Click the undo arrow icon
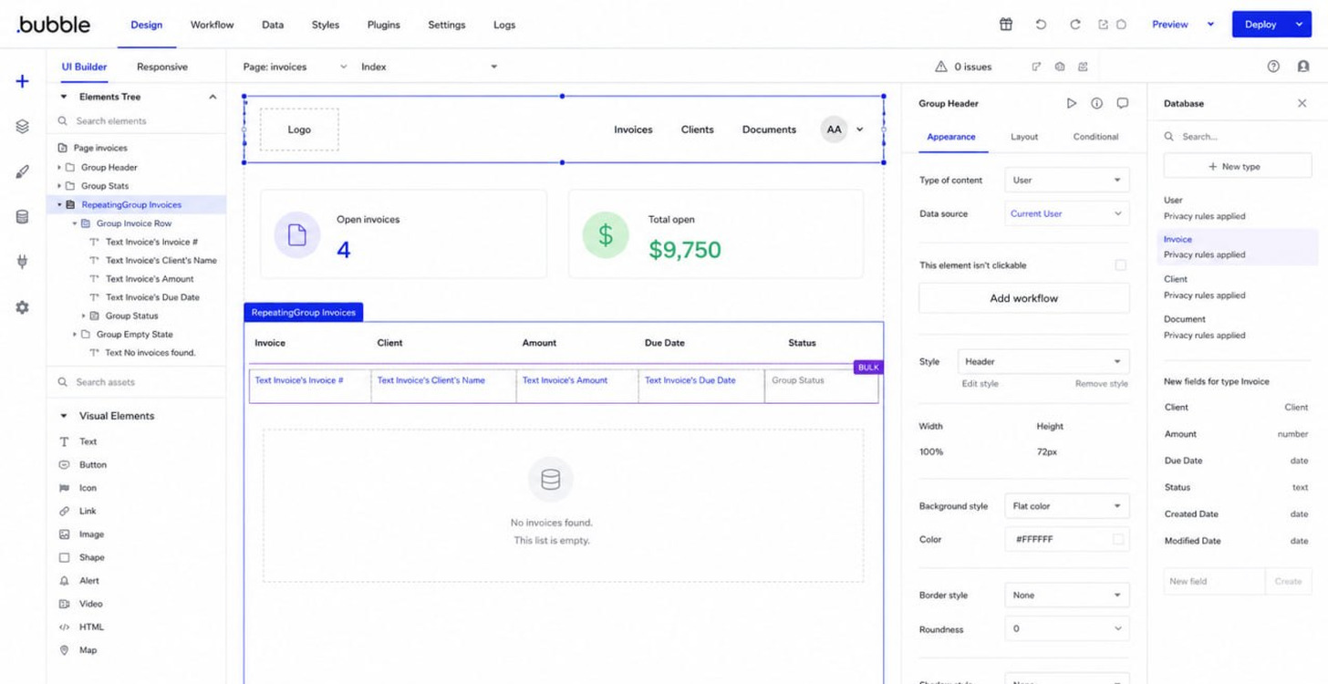The width and height of the screenshot is (1328, 684). pyautogui.click(x=1041, y=25)
